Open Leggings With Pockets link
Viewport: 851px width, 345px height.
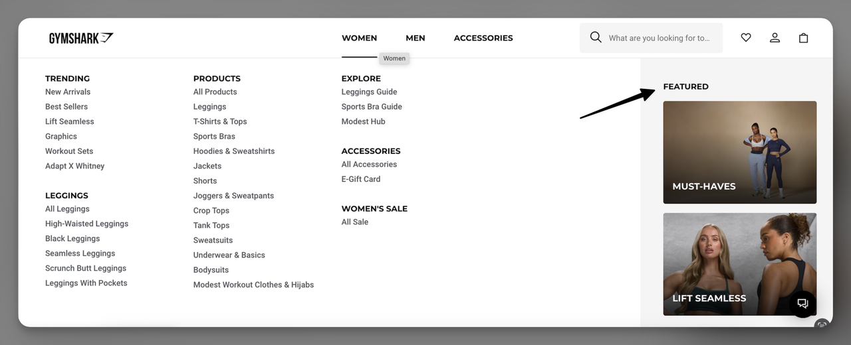point(86,283)
